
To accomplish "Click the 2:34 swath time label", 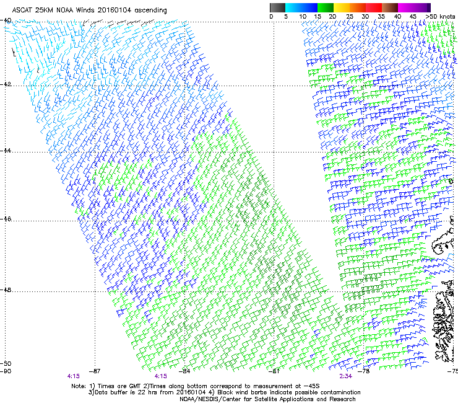I will click(345, 376).
